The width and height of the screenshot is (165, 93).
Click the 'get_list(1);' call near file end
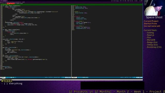[9, 68]
